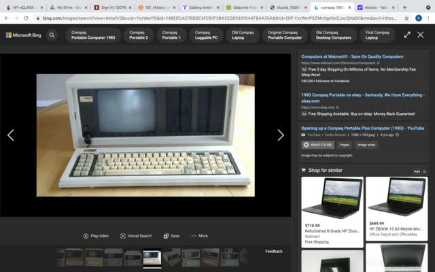Watch the video (10:58)
The image size is (435, 272).
click(317, 145)
